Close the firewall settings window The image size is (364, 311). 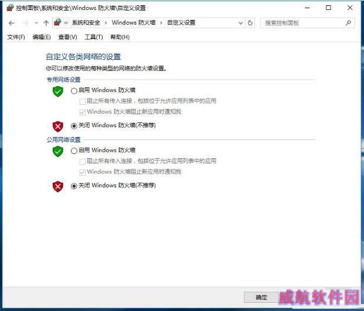pos(350,8)
